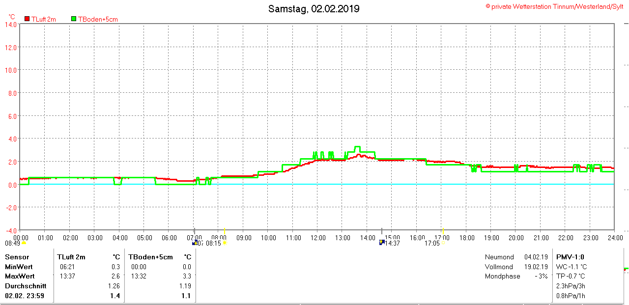
Task: Click the TLuft 2m legend label
Action: tap(44, 19)
